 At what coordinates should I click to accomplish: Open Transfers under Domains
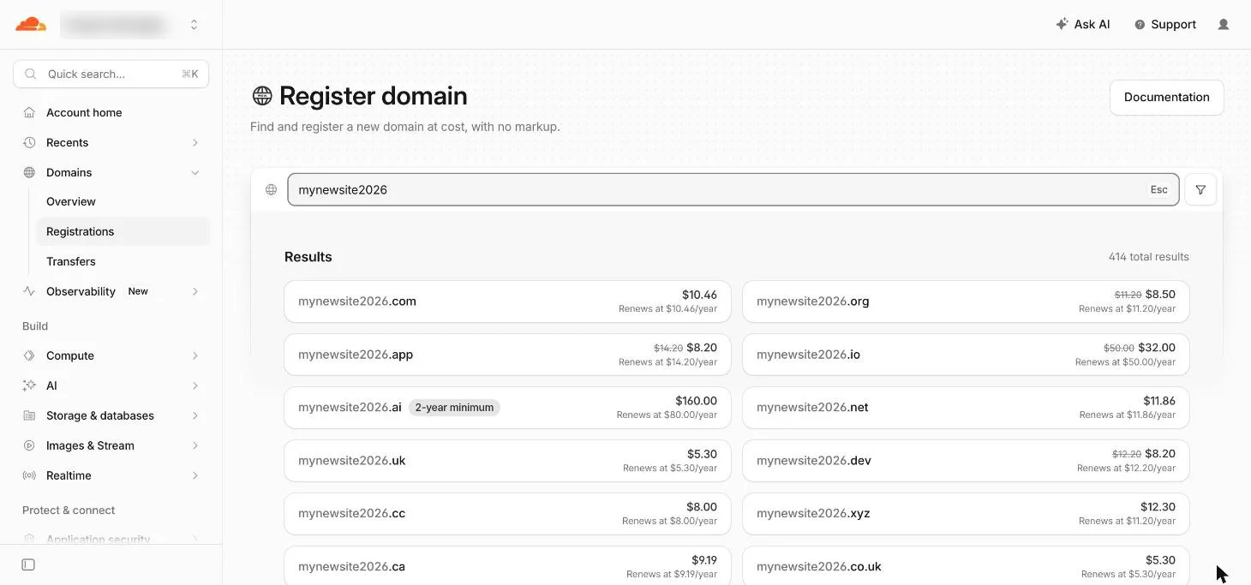(x=71, y=261)
